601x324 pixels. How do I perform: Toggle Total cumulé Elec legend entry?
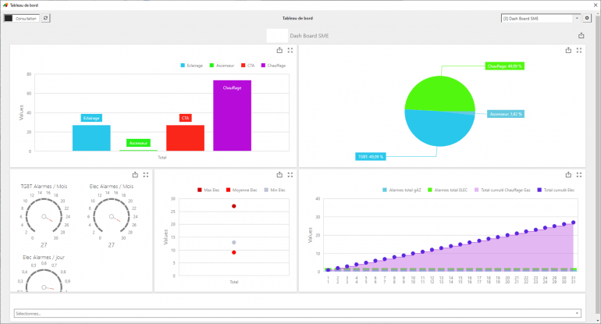pyautogui.click(x=556, y=190)
